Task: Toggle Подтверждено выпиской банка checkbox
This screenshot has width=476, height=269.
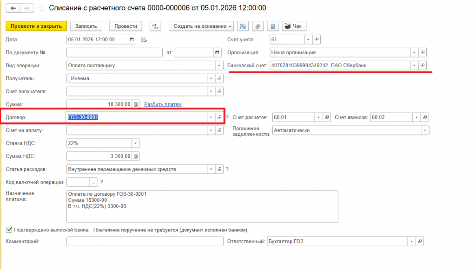Action: [9, 230]
